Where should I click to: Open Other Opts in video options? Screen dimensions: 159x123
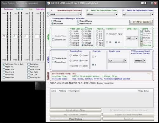[142, 45]
